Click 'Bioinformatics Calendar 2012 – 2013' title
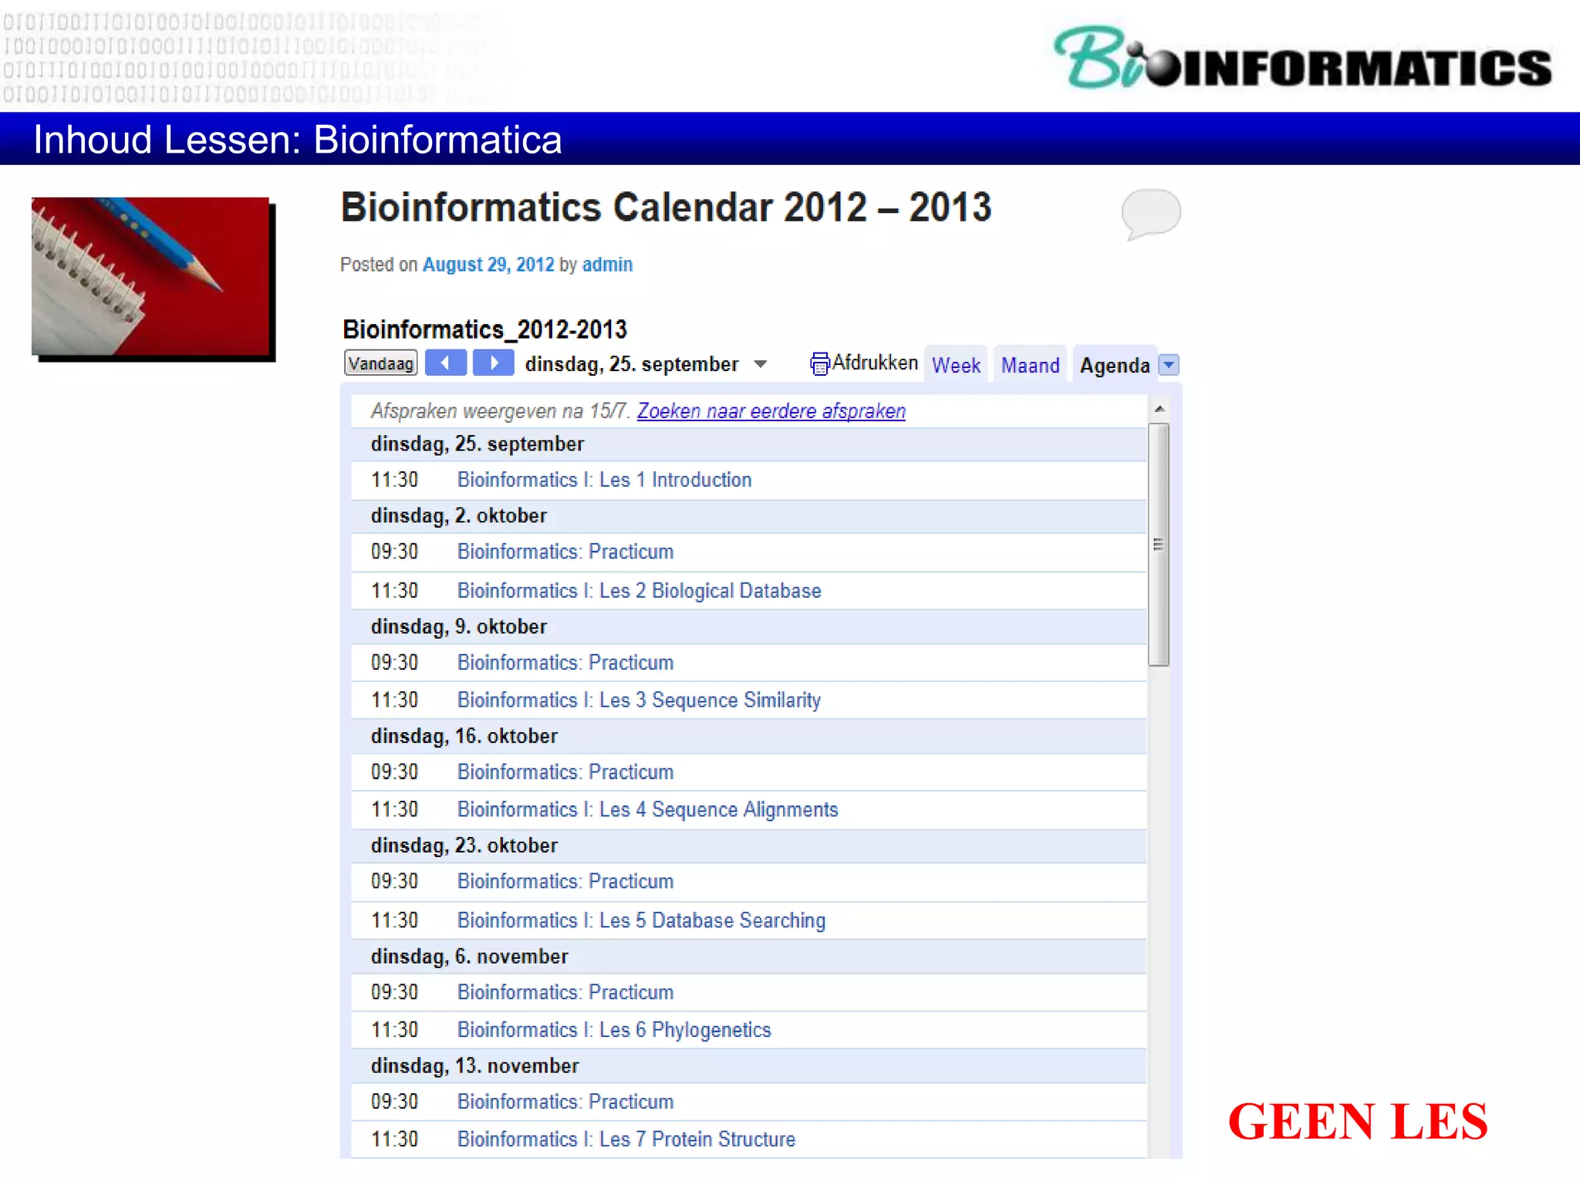1580x1185 pixels. tap(666, 208)
